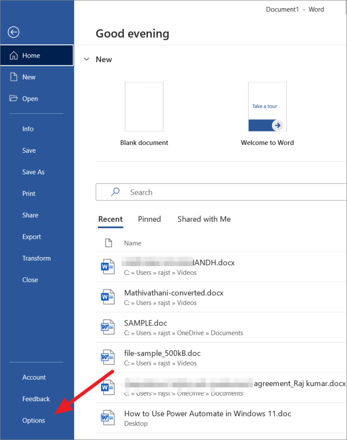Click the Search input field
Viewport: 347px width, 440px height.
click(x=221, y=192)
